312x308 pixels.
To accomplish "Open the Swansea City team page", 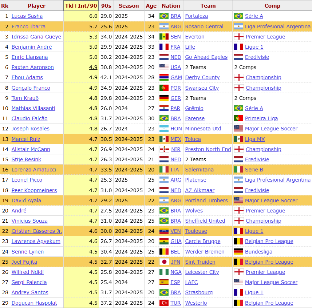I will click(202, 88).
